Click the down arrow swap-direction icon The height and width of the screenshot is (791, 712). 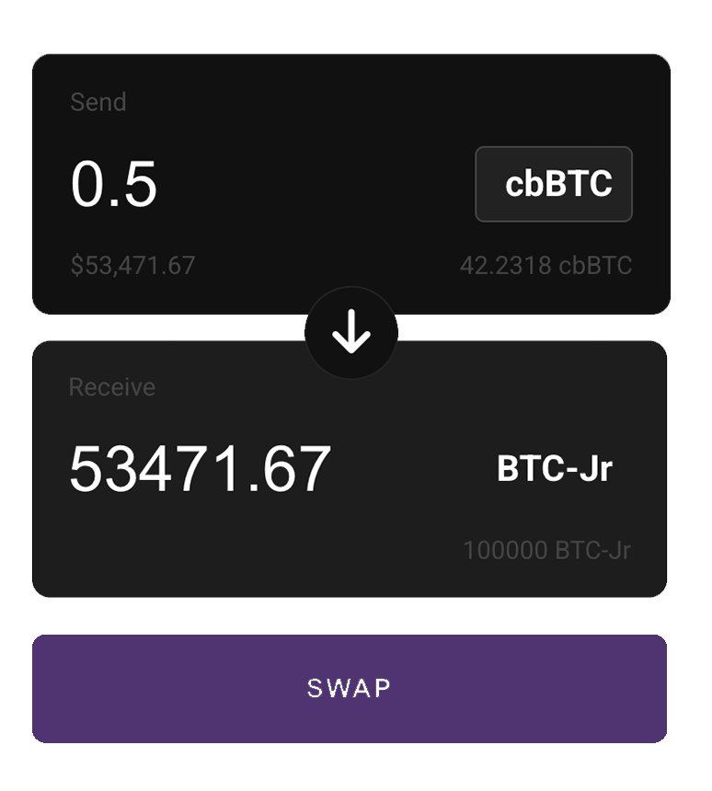tap(350, 333)
